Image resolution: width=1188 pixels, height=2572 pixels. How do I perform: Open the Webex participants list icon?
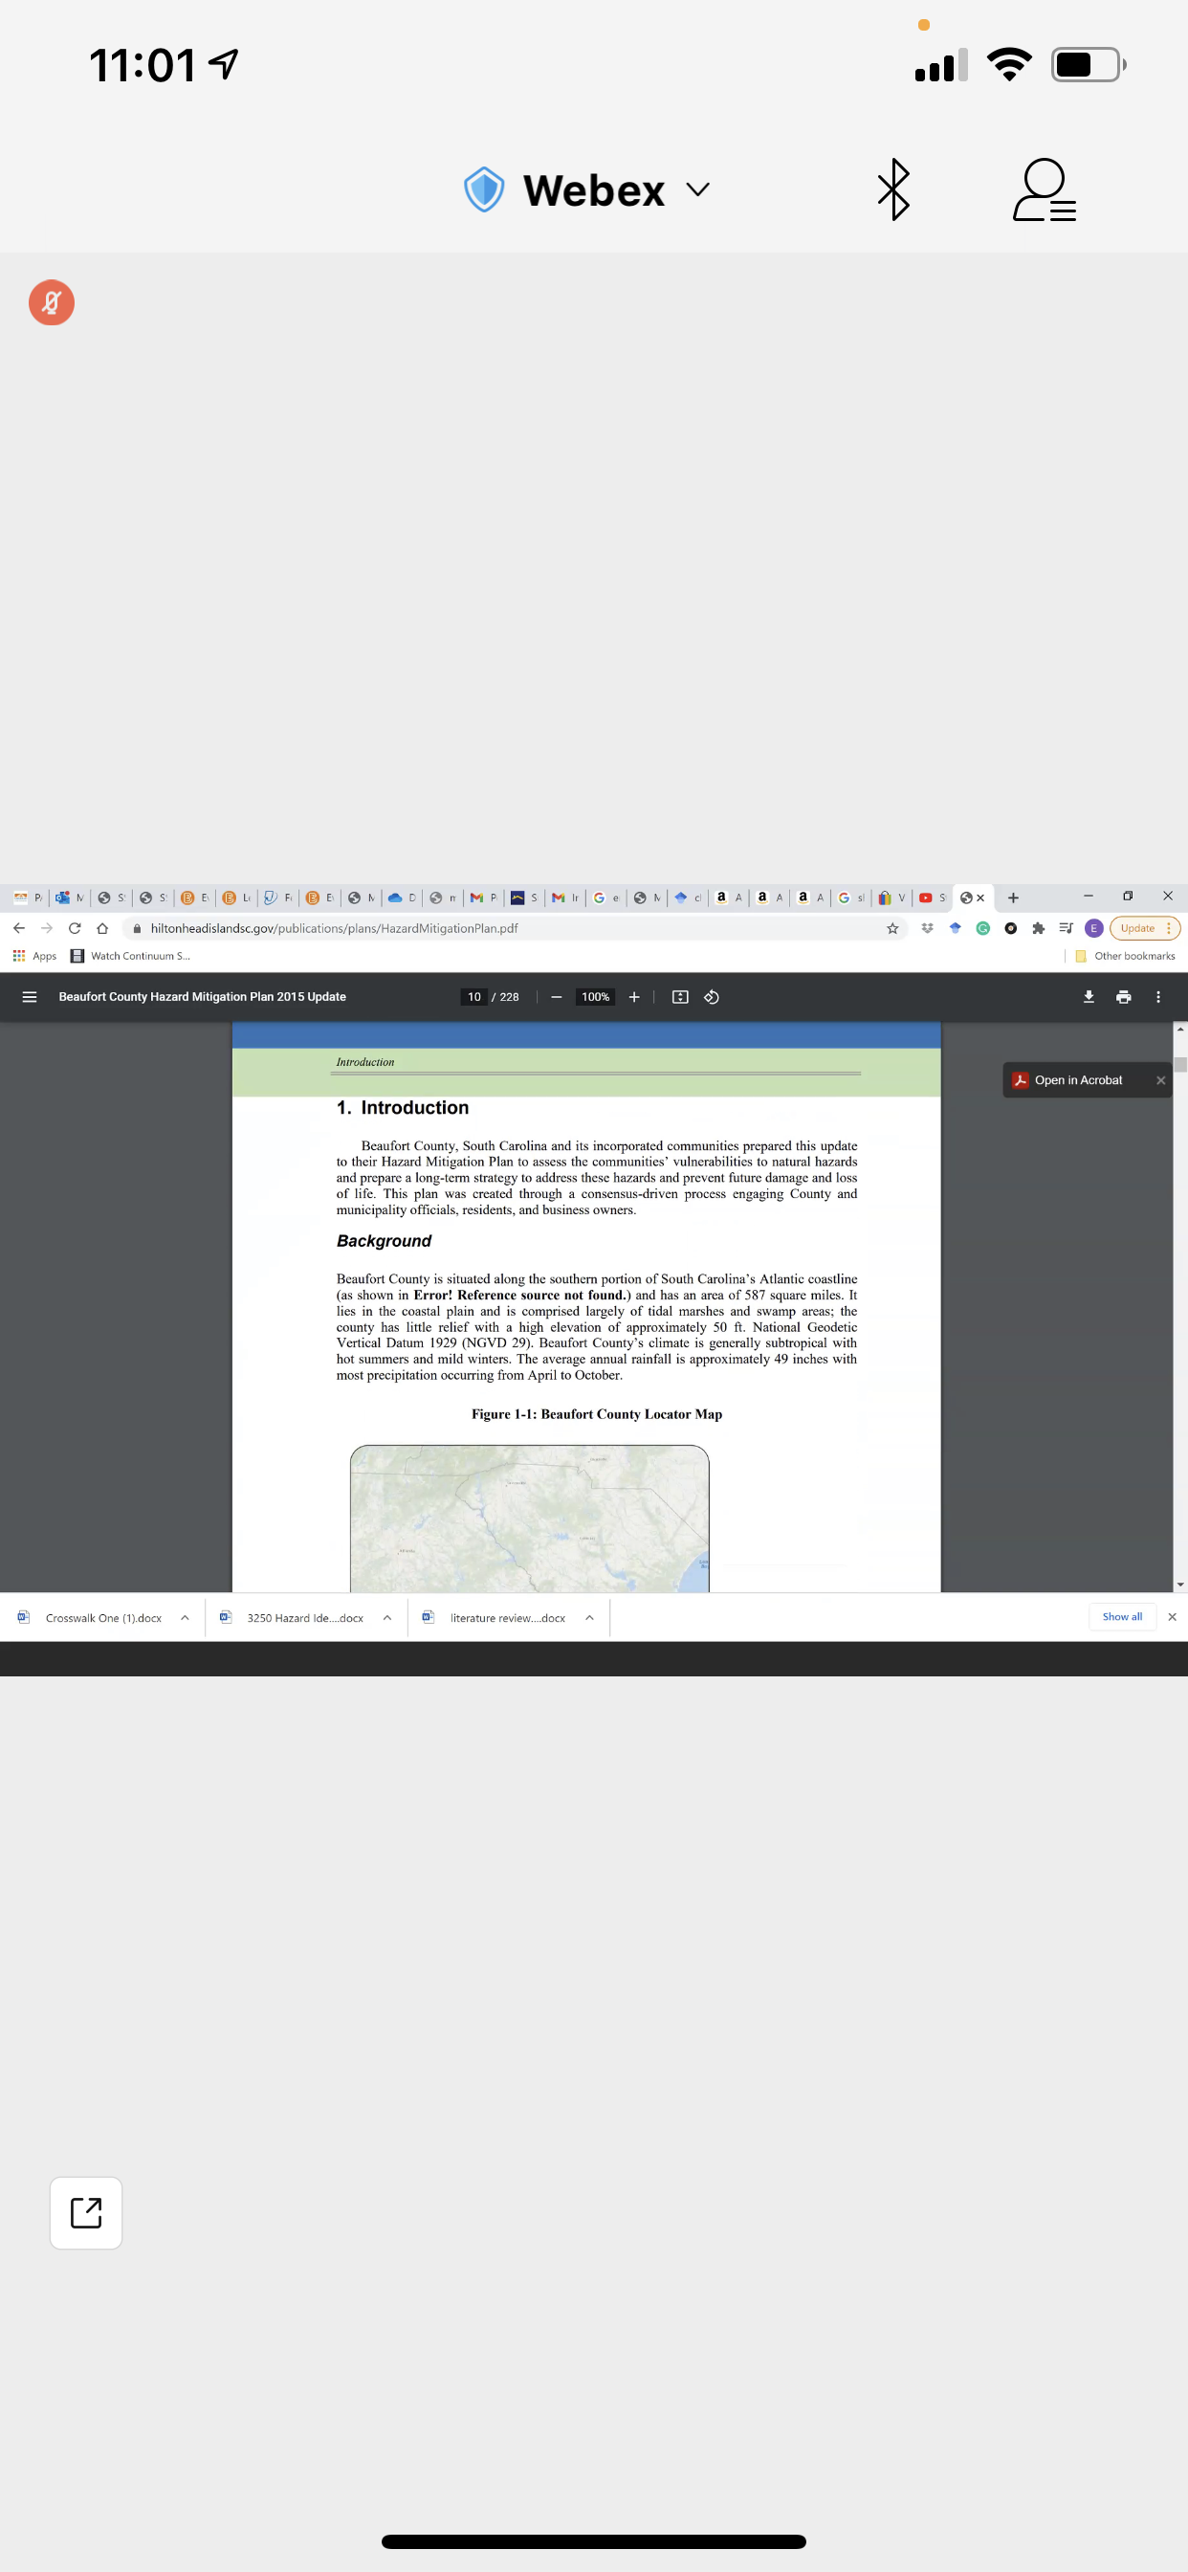click(1044, 189)
